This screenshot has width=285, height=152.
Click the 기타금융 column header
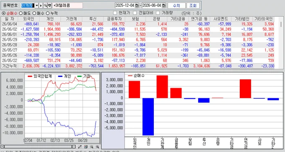click(x=178, y=19)
